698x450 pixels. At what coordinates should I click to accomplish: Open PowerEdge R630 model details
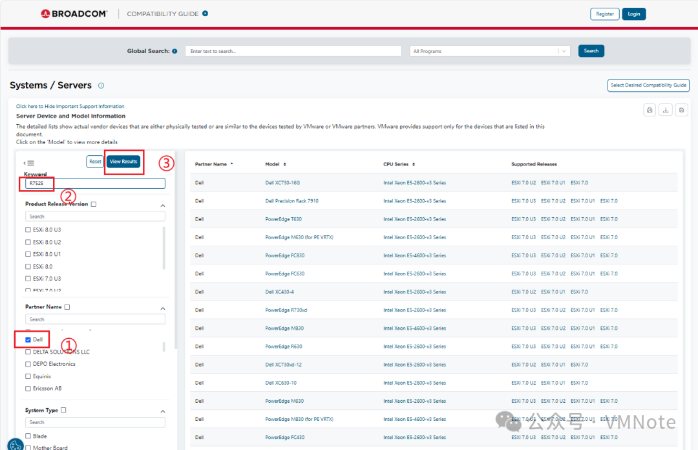click(x=284, y=347)
